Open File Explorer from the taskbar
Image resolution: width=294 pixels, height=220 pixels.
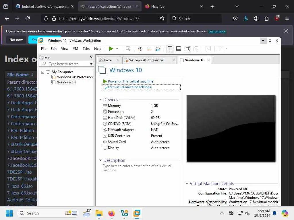(99, 213)
